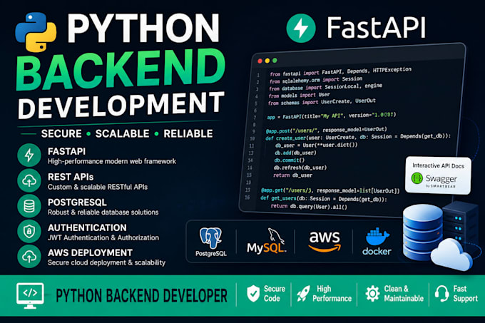Click the 'High Performance' banner label
Image resolution: width=485 pixels, height=323 pixels.
(x=332, y=293)
